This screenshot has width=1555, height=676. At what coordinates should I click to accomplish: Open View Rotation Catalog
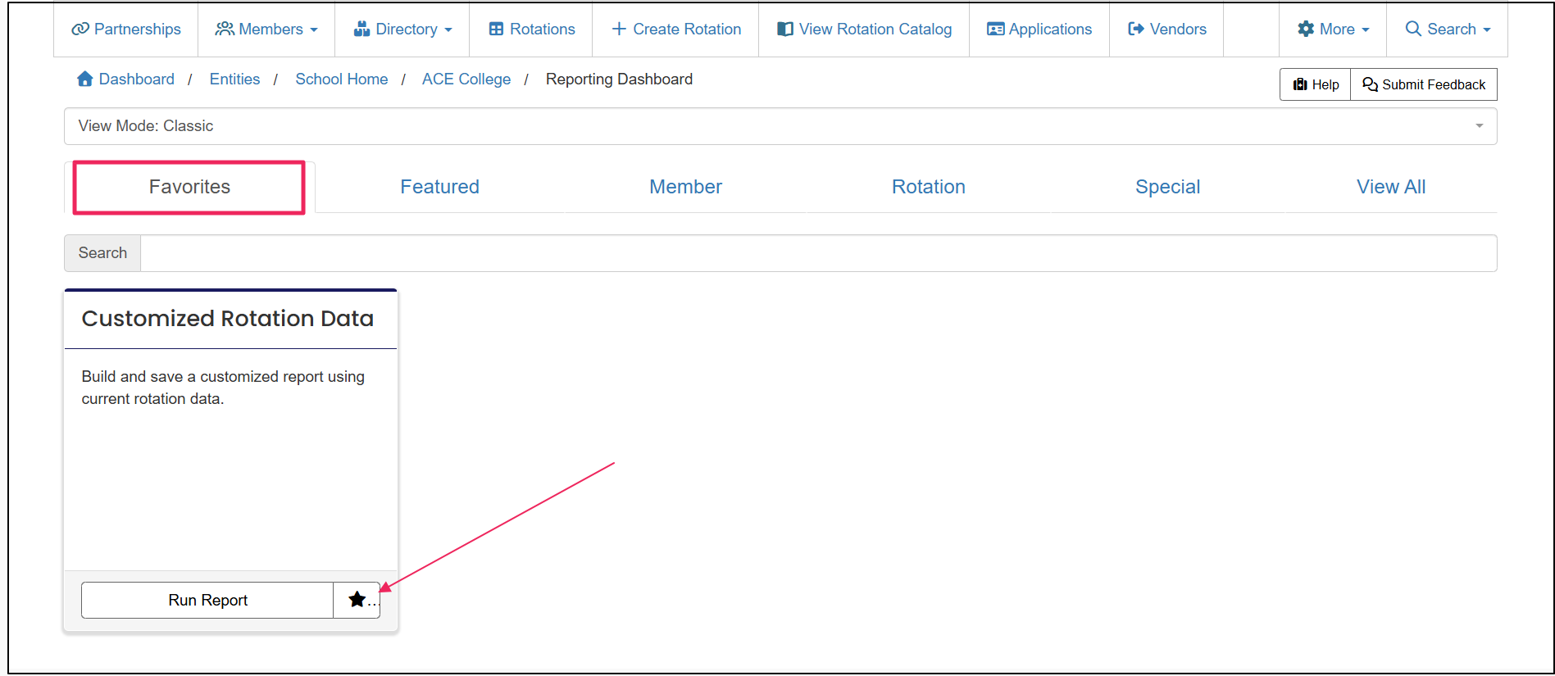click(x=865, y=29)
